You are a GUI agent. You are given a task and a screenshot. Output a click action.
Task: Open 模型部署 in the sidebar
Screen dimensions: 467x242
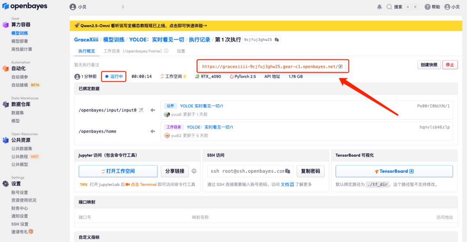pos(19,41)
